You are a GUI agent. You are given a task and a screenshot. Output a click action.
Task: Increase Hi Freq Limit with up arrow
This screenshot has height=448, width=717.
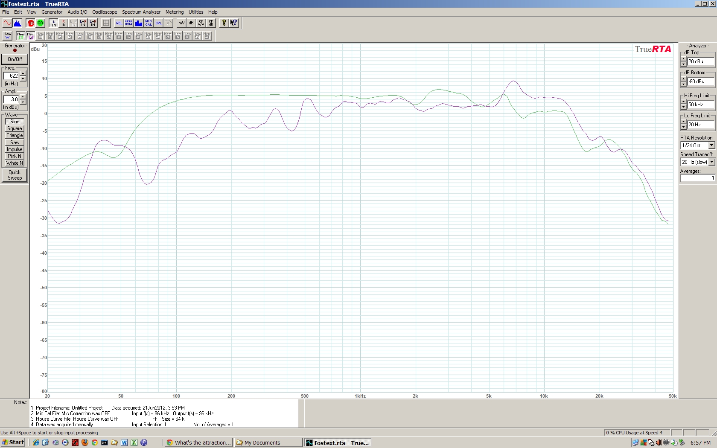[684, 102]
